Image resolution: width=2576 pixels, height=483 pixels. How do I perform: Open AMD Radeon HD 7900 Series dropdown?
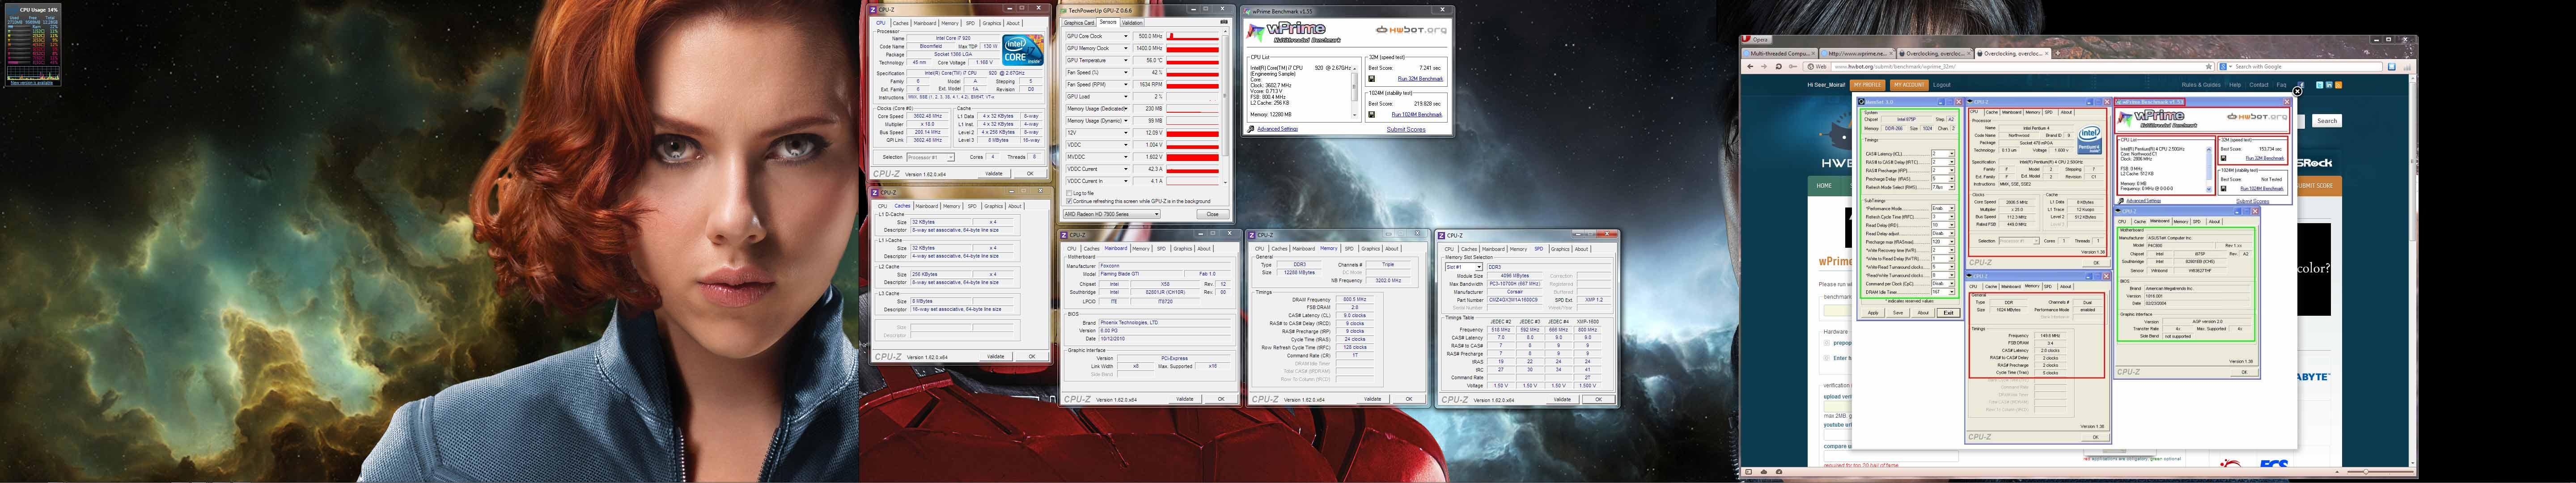pyautogui.click(x=1112, y=214)
